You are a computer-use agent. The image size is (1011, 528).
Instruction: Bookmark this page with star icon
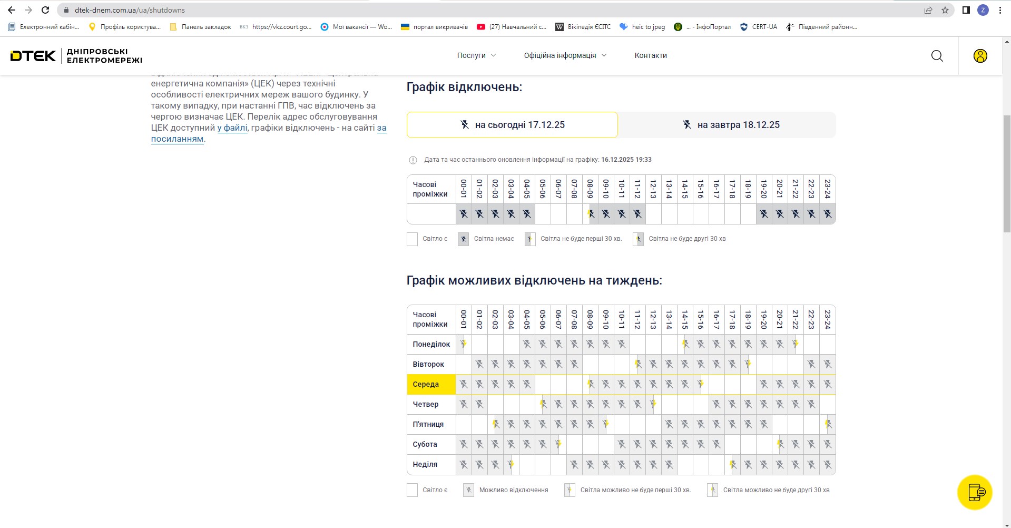(x=945, y=10)
